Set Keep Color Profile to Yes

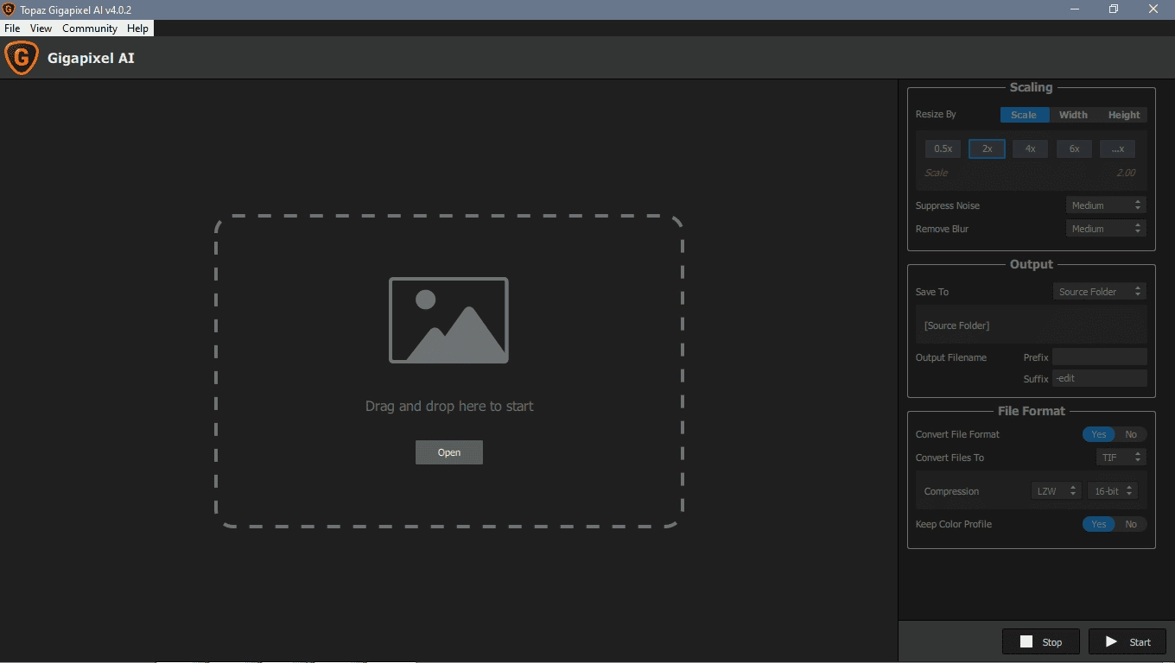click(x=1099, y=524)
